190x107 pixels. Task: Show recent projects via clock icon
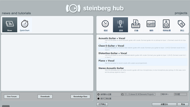point(105,25)
